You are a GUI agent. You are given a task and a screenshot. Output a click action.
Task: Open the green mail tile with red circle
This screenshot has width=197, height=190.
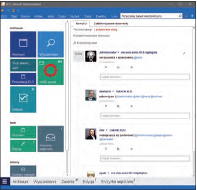(x=51, y=72)
